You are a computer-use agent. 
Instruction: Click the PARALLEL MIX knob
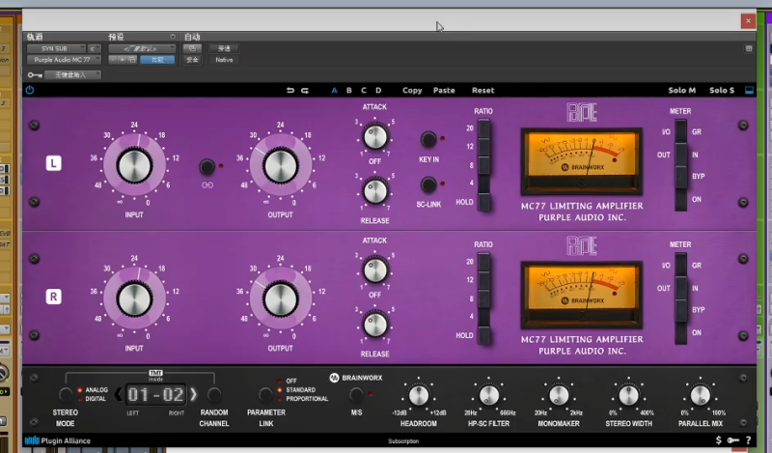pos(700,395)
